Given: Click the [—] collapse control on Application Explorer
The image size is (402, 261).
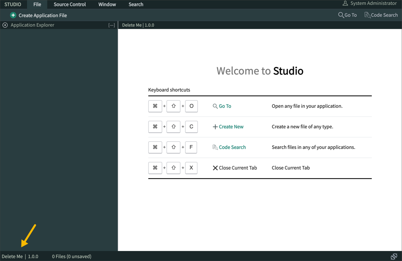Looking at the screenshot, I should [x=111, y=25].
